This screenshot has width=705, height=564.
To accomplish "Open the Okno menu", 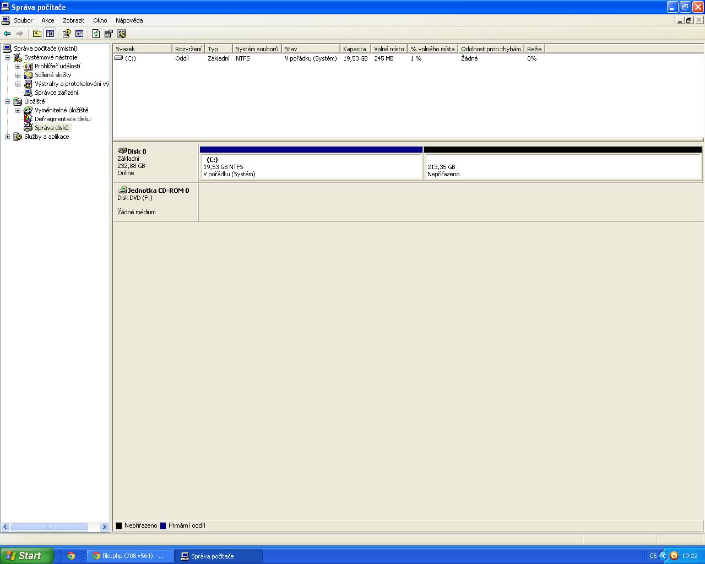I will [100, 20].
